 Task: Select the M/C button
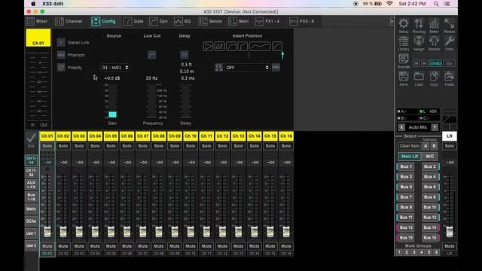[430, 157]
